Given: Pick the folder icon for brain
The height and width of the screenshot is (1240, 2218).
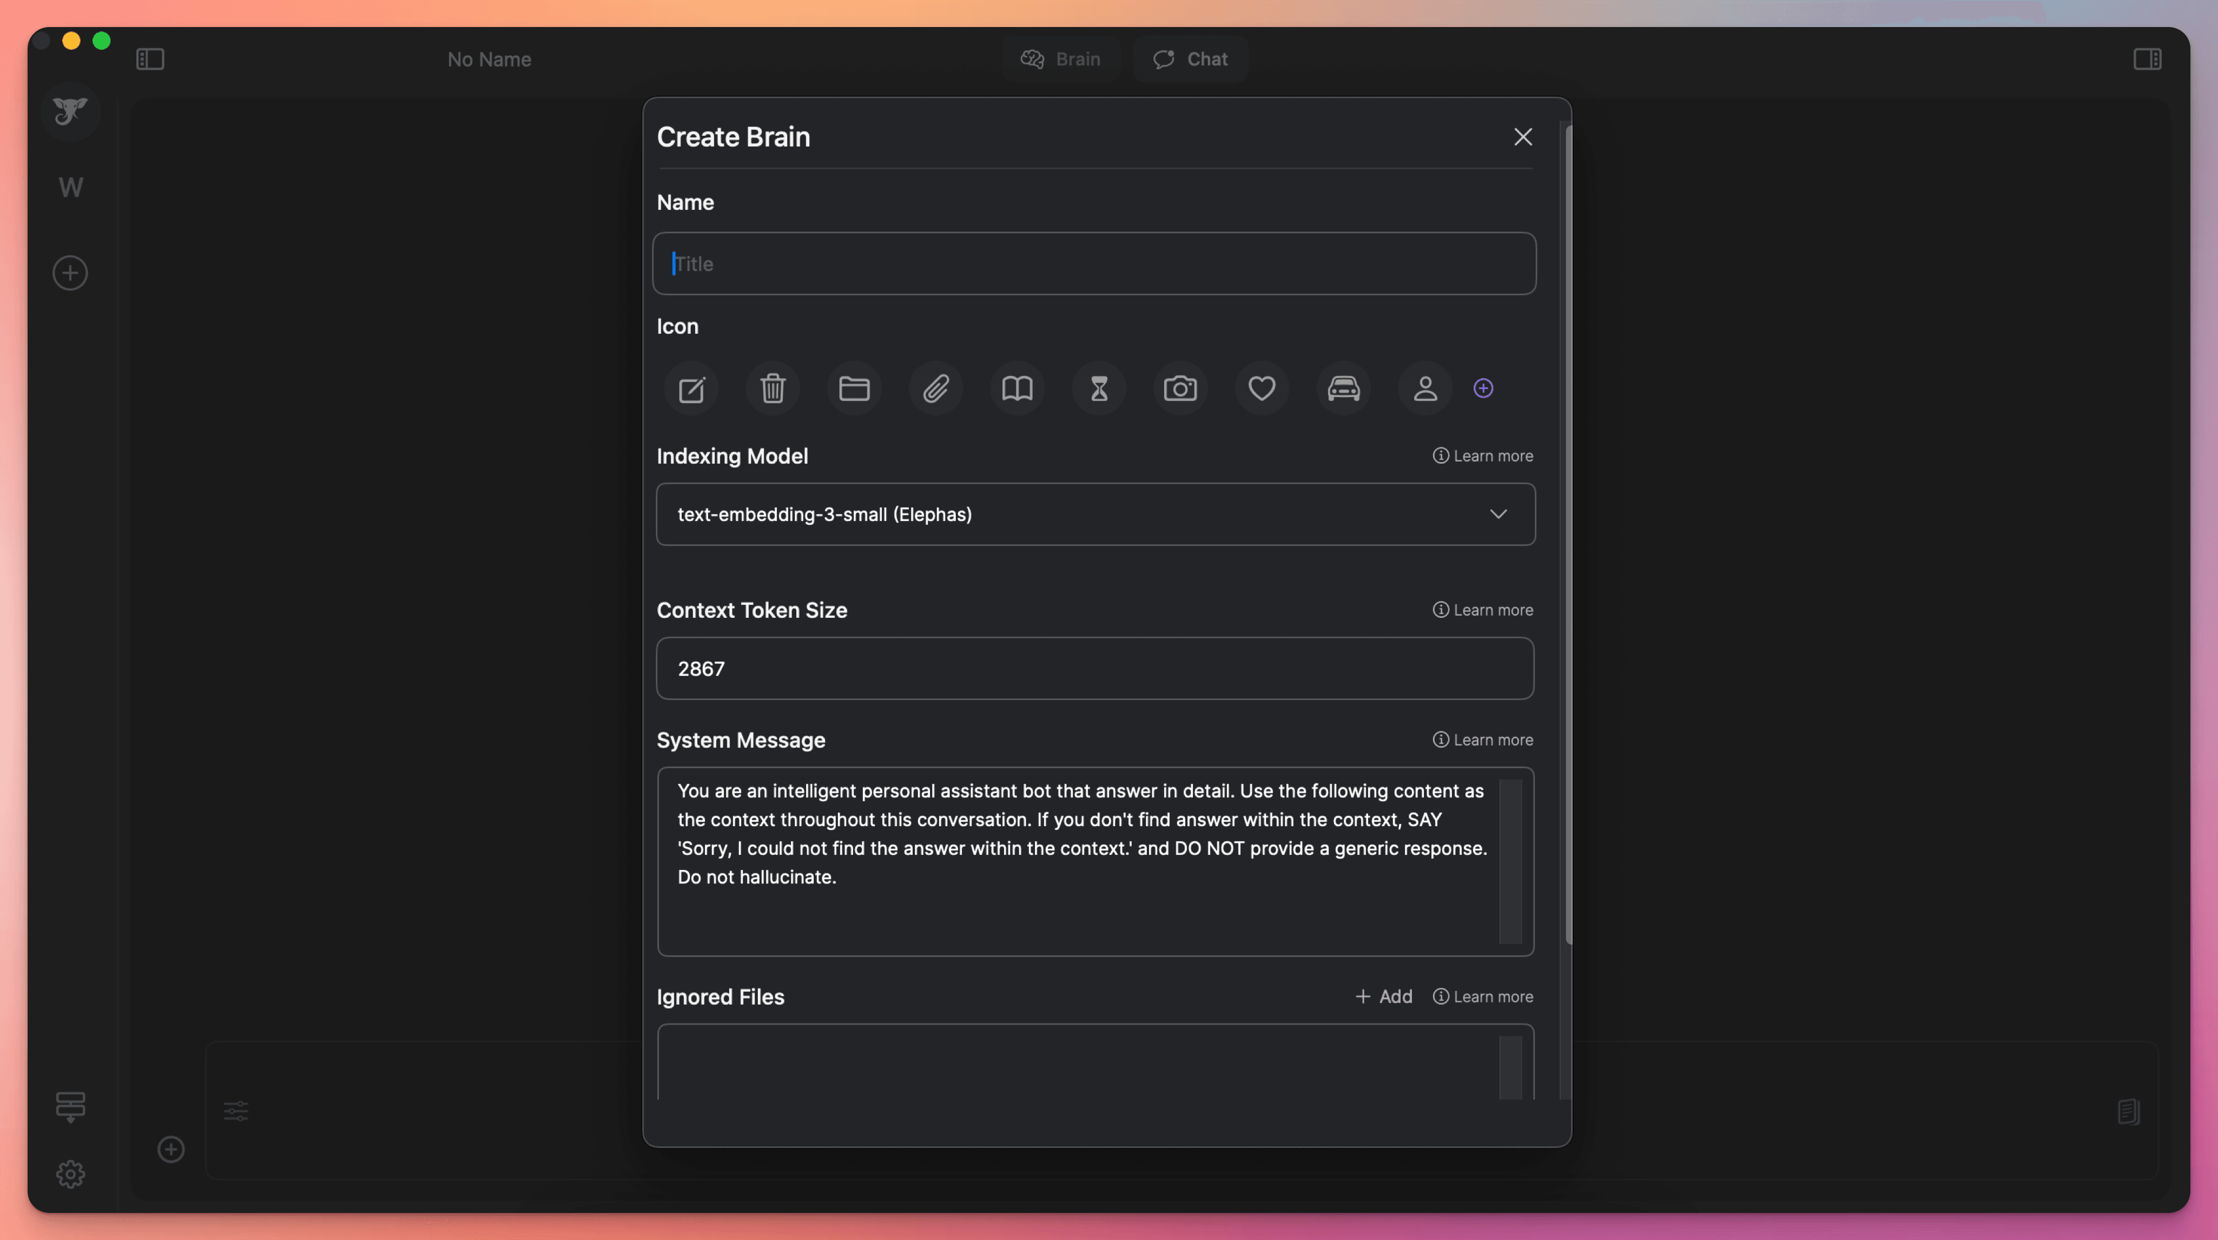Looking at the screenshot, I should (x=854, y=389).
